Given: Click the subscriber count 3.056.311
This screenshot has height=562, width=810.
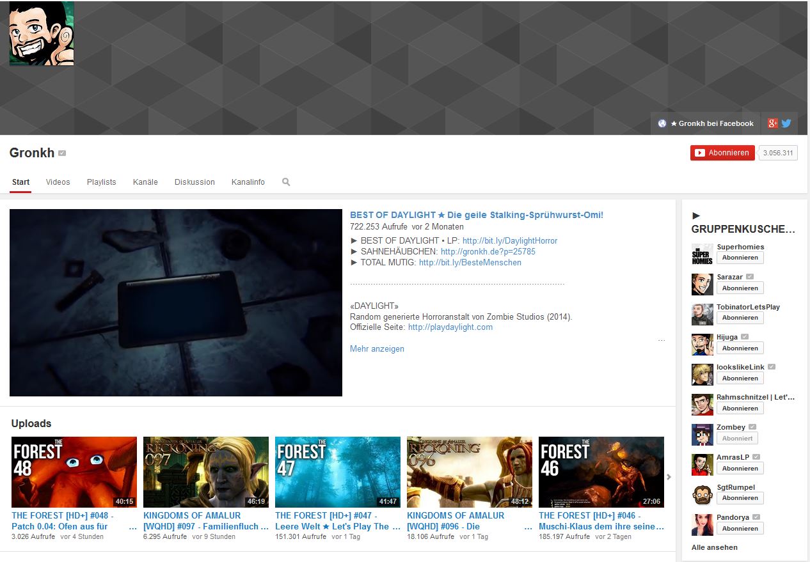Looking at the screenshot, I should [x=778, y=153].
